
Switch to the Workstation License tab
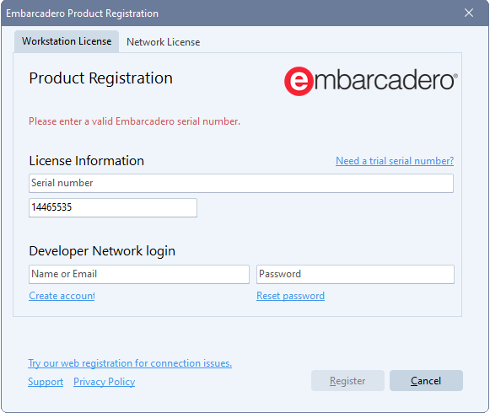coord(67,41)
